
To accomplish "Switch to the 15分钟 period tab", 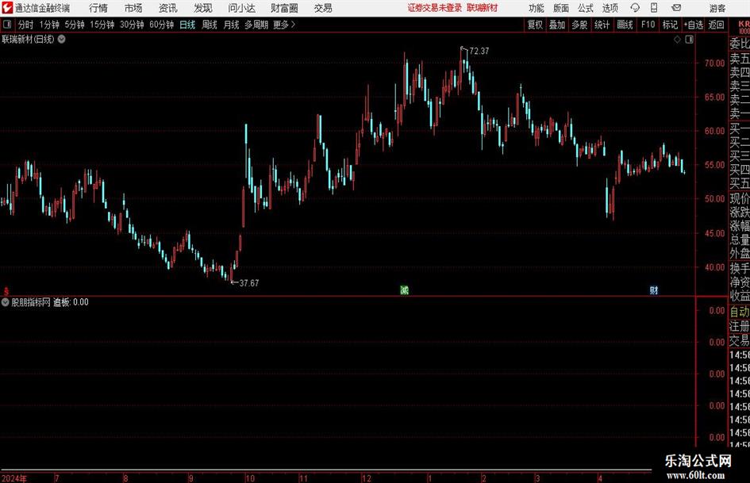I will click(x=102, y=25).
